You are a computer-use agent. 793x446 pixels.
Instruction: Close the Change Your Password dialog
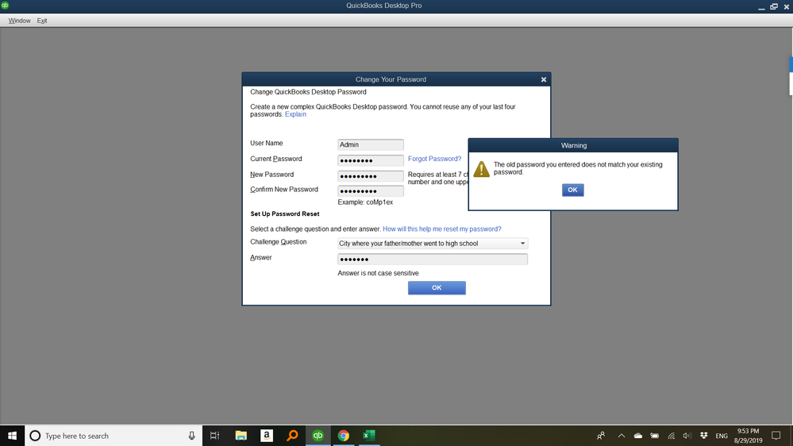click(x=544, y=79)
